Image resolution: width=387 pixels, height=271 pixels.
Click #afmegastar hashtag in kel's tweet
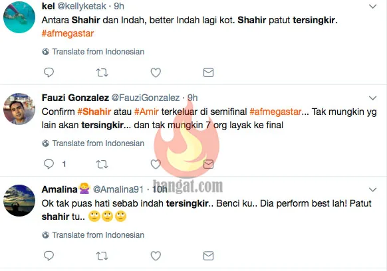click(68, 33)
